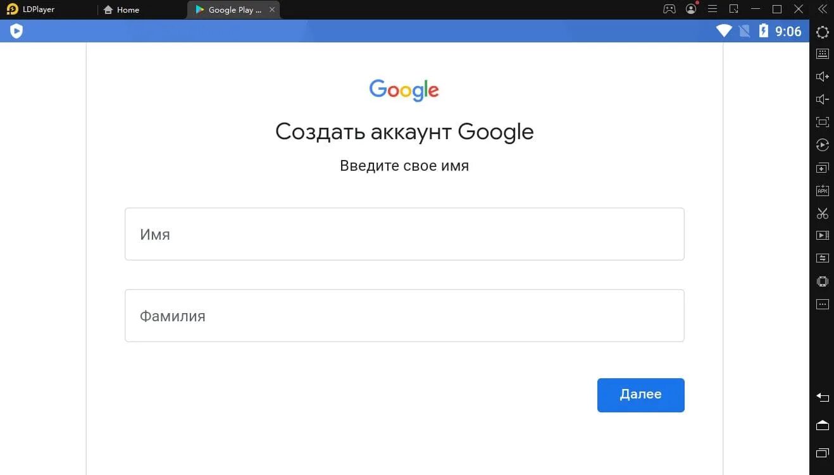Image resolution: width=834 pixels, height=475 pixels.
Task: Toggle fullscreen icon in sidebar
Action: pos(822,122)
